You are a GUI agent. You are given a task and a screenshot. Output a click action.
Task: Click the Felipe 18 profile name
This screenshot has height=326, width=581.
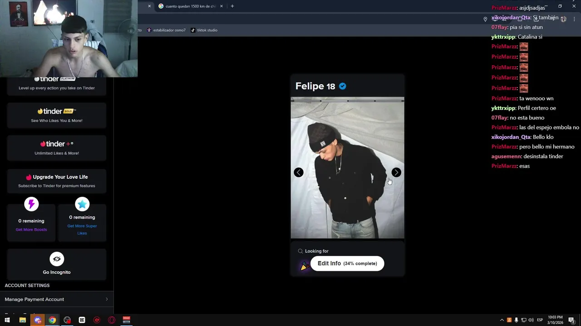315,86
